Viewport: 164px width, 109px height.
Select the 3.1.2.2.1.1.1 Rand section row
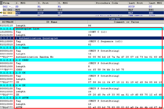(x=82, y=48)
